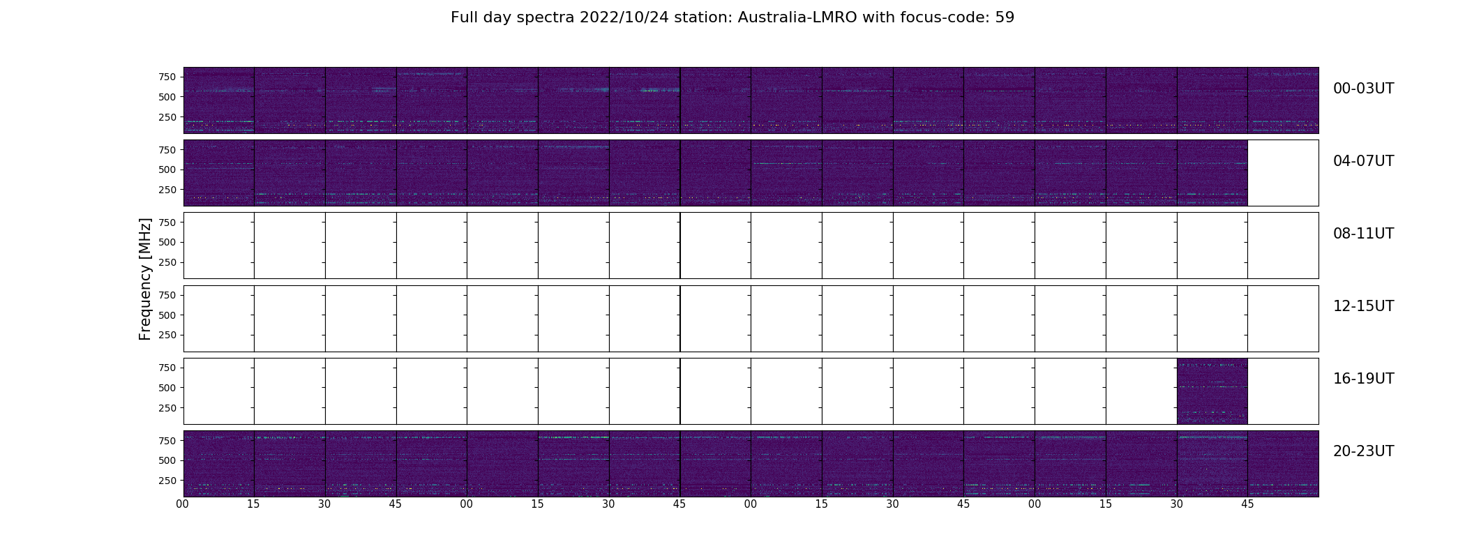Click the 750 tick of the 00-03UT row
This screenshot has width=1465, height=558.
[x=167, y=77]
